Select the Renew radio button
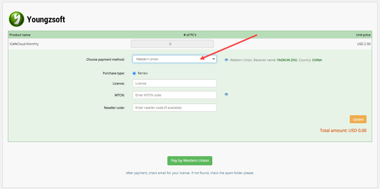 click(x=134, y=73)
